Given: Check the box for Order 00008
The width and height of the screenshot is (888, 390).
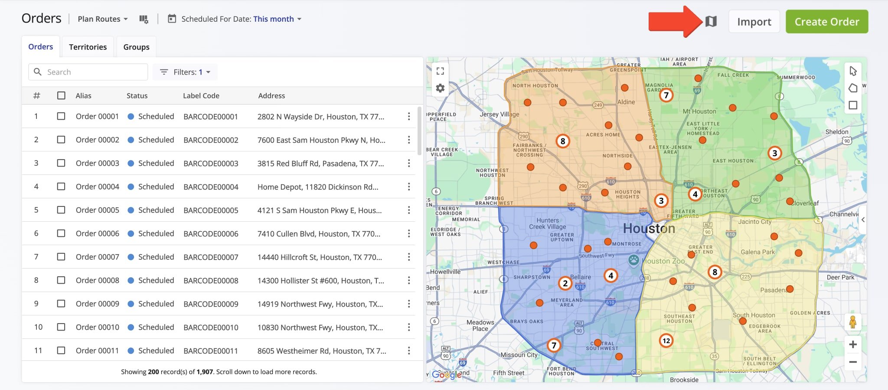Looking at the screenshot, I should (x=61, y=280).
